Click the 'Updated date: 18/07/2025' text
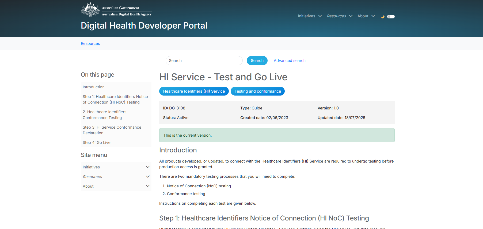483x229 pixels. coord(341,118)
